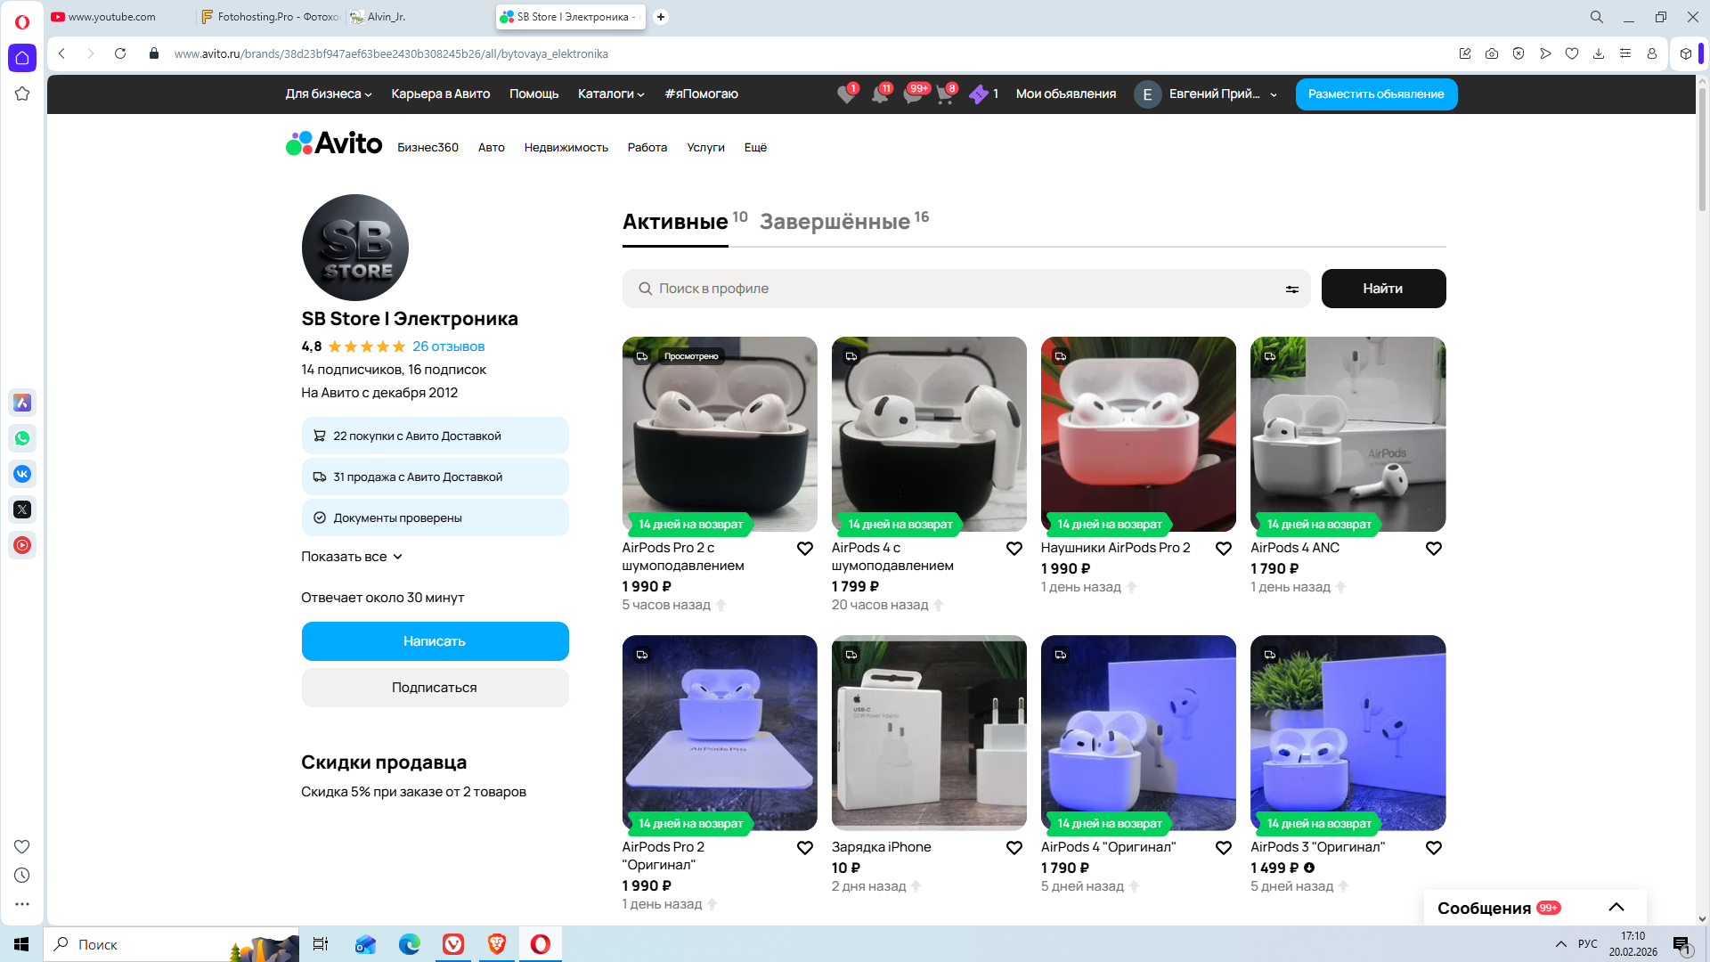Focus the Поиск в профиле search field
1710x962 pixels.
962,289
